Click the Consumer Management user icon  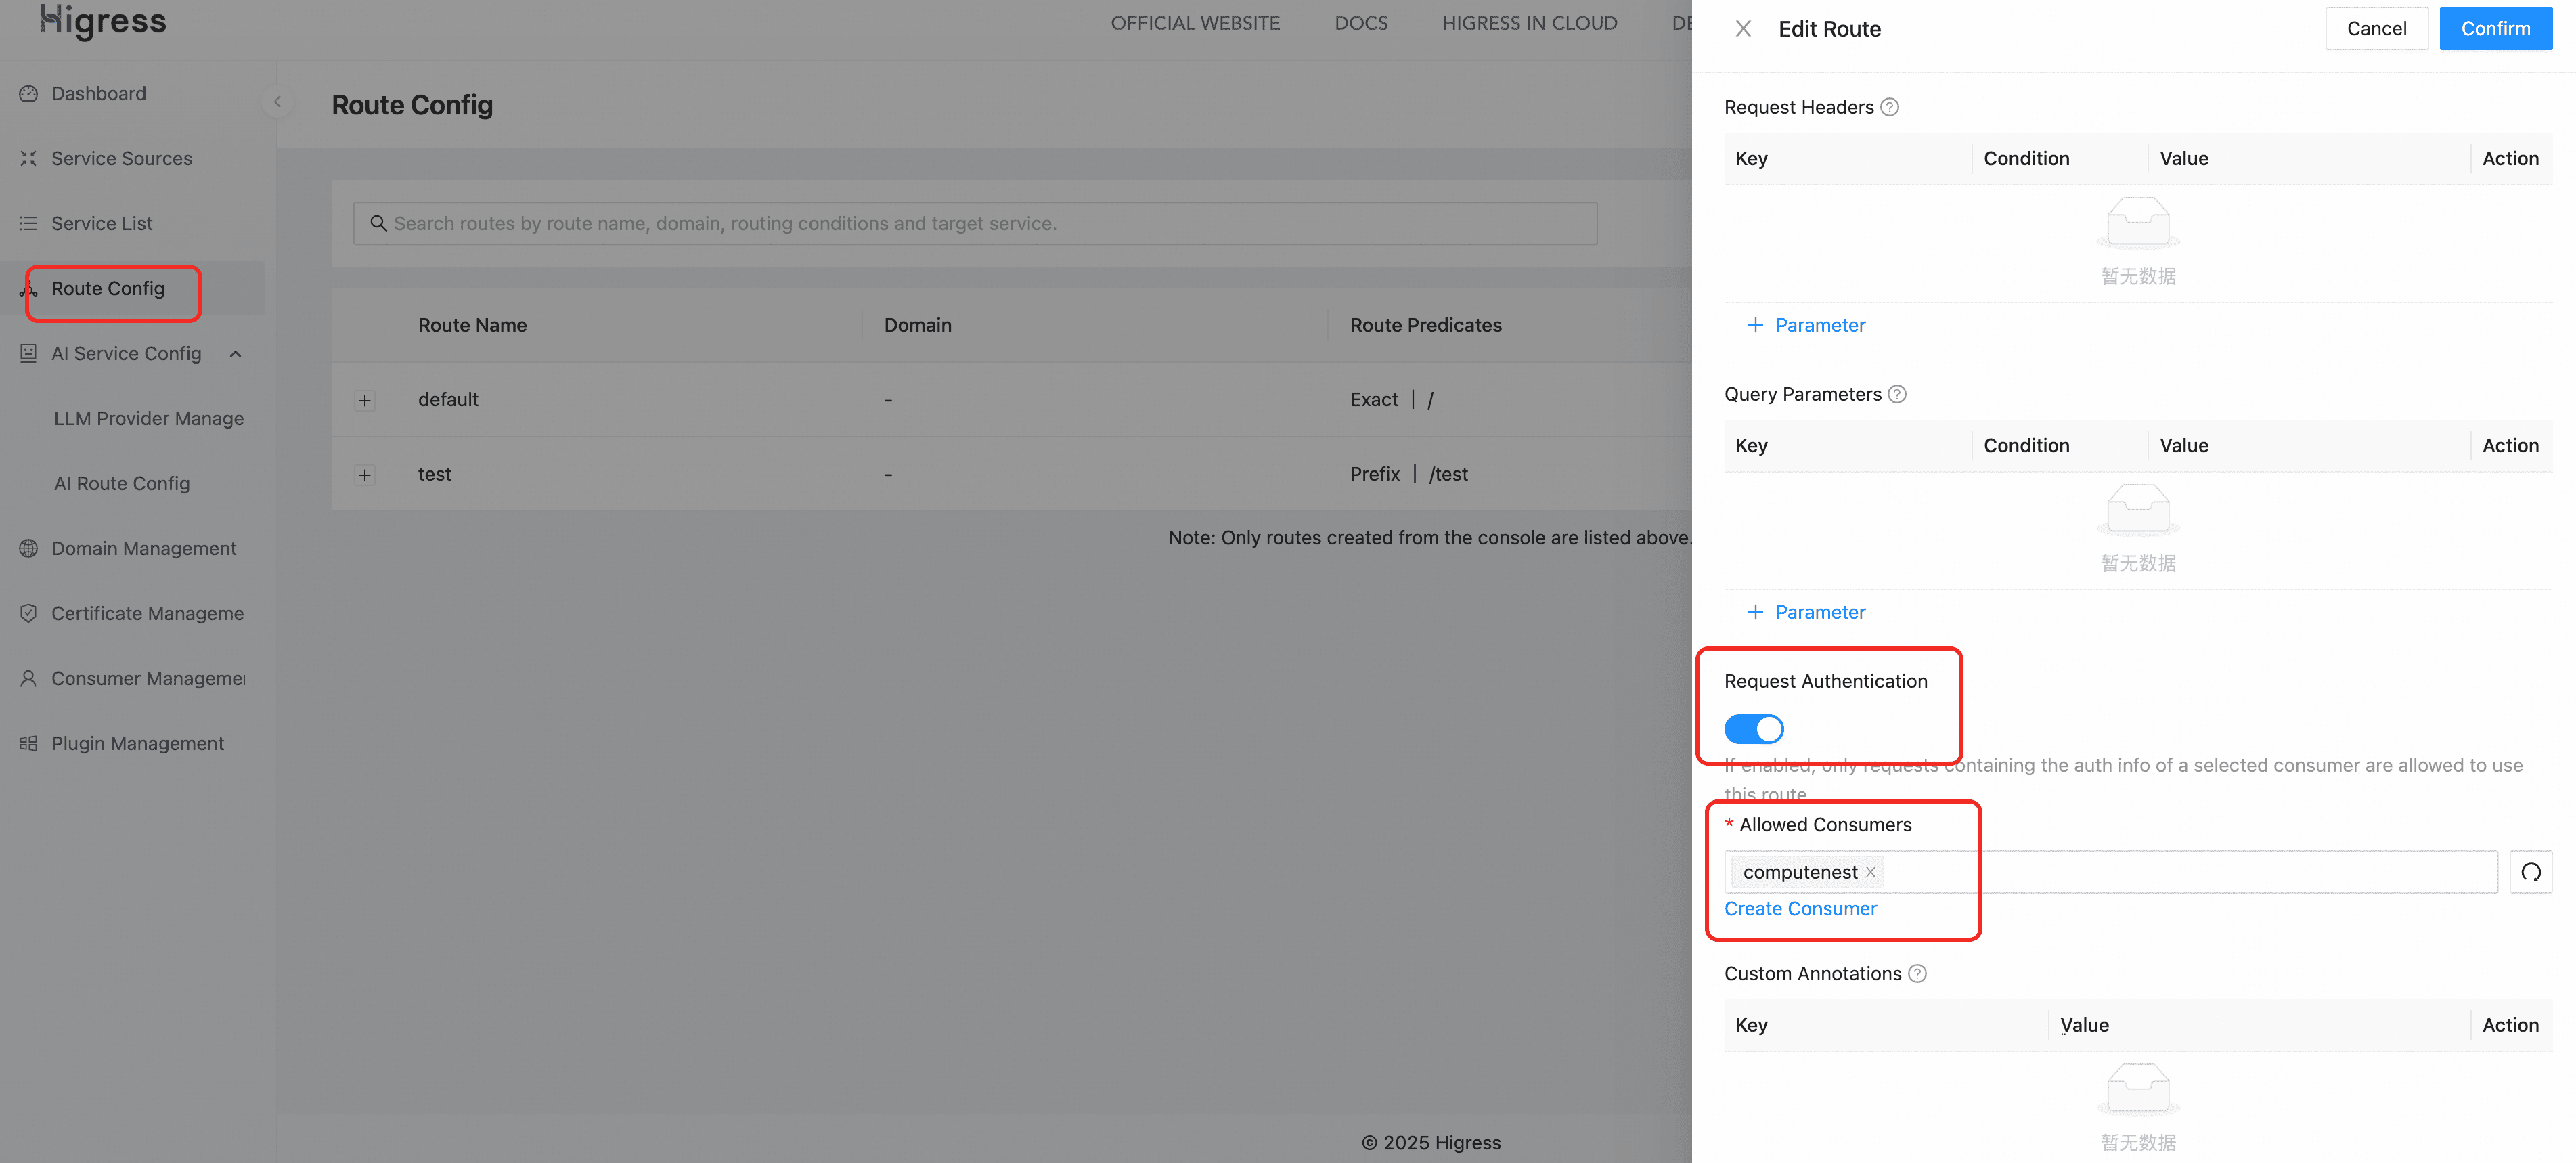tap(28, 679)
